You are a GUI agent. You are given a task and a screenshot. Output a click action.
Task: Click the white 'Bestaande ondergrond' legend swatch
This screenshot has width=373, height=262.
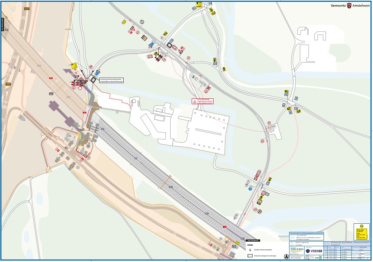250,256
